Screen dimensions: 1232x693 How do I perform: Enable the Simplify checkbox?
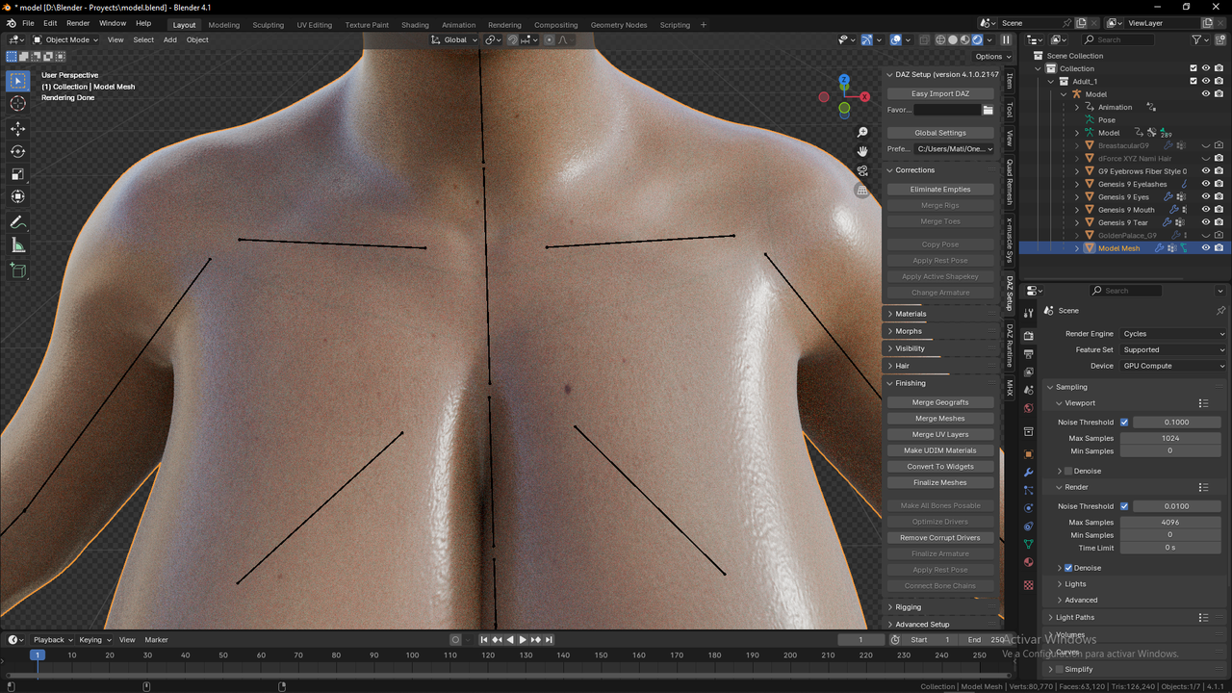(1059, 669)
